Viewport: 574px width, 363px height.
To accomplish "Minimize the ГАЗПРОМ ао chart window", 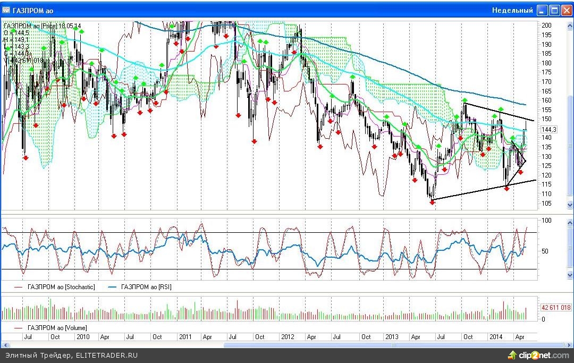I will click(x=542, y=10).
